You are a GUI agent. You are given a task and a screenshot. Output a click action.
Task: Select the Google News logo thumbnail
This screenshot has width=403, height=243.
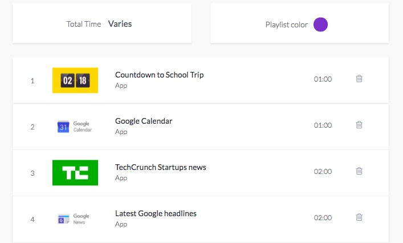point(74,219)
